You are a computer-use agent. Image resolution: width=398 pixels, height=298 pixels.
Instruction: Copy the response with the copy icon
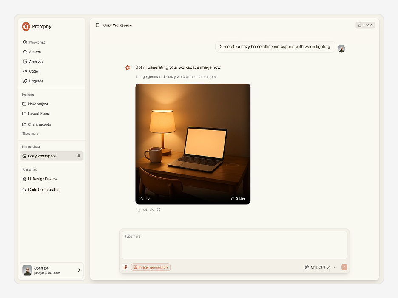click(139, 210)
